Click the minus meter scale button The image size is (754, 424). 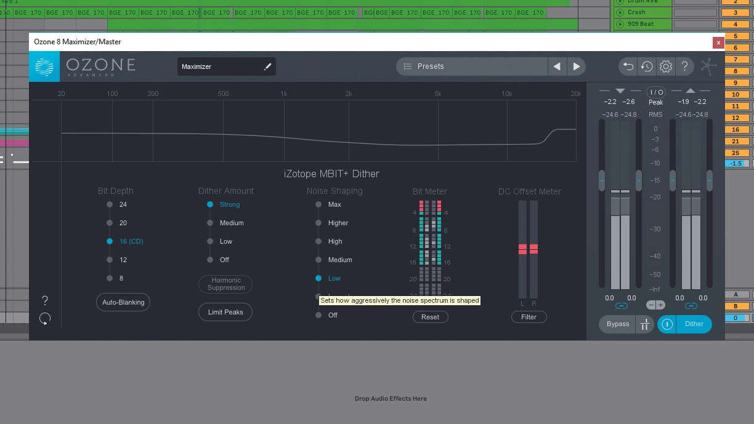(x=651, y=305)
